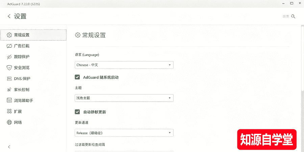
Task: Click the 自动静默更新 label text
Action: (95, 112)
